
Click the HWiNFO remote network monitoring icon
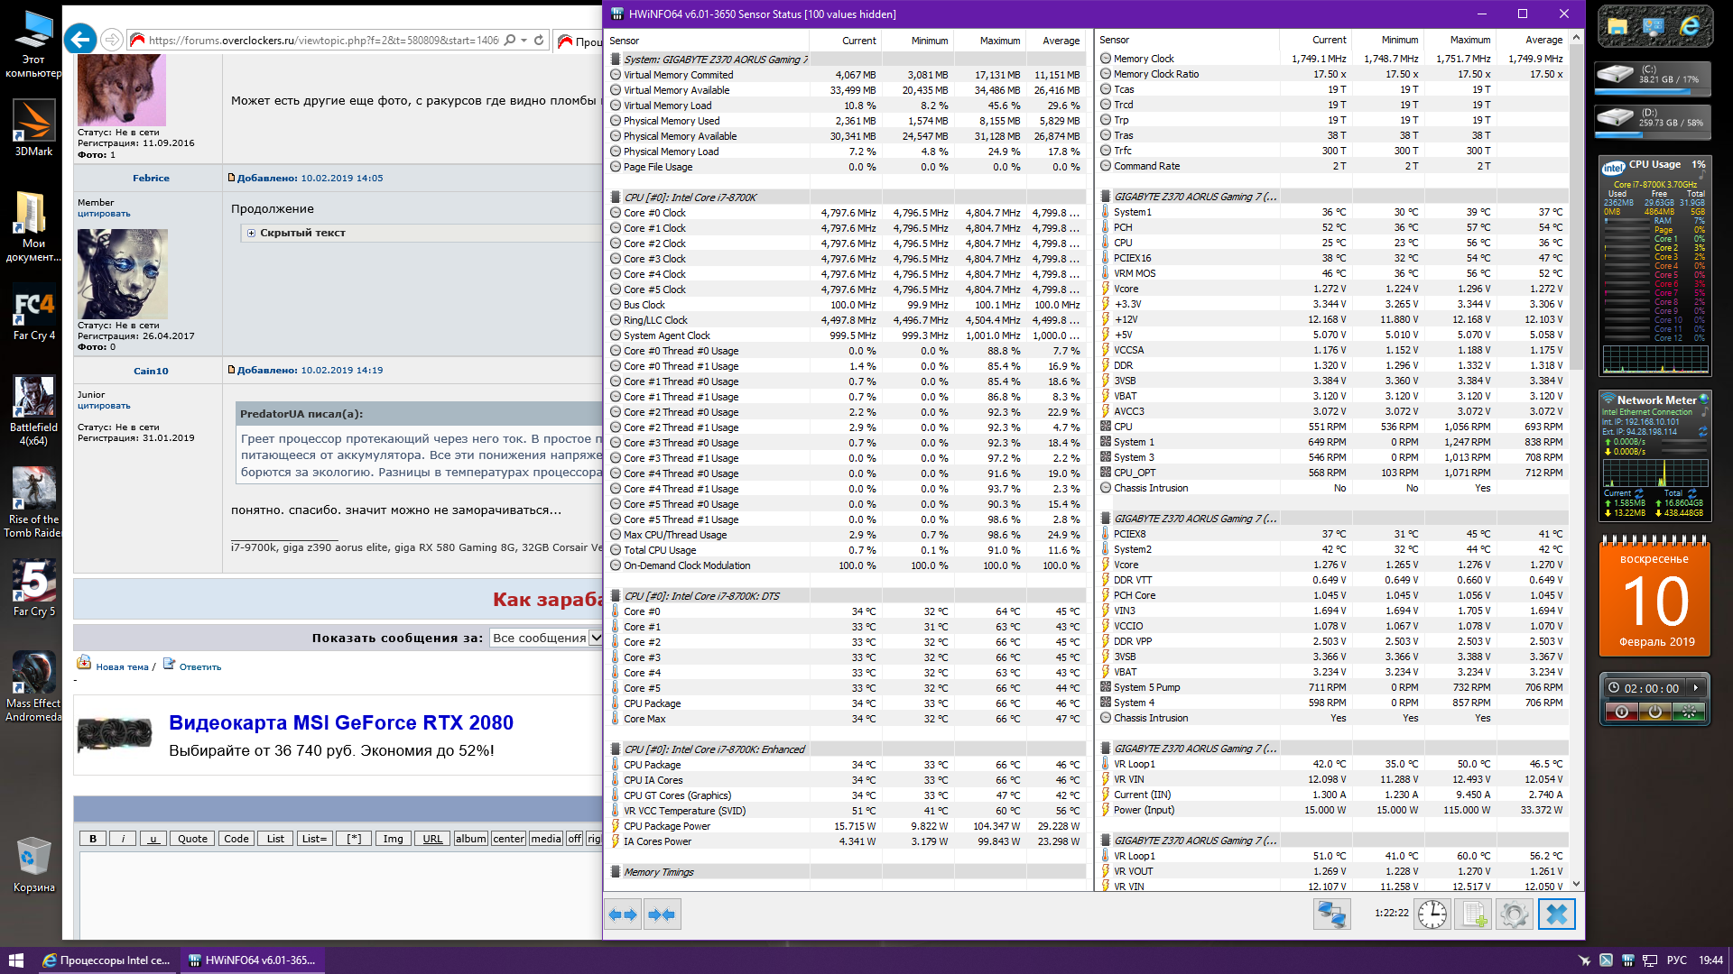point(1331,914)
